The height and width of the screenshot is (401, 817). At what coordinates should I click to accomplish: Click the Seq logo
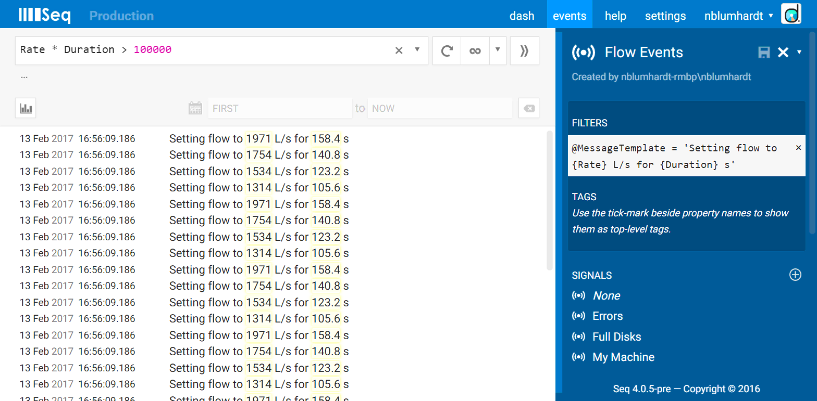[44, 15]
